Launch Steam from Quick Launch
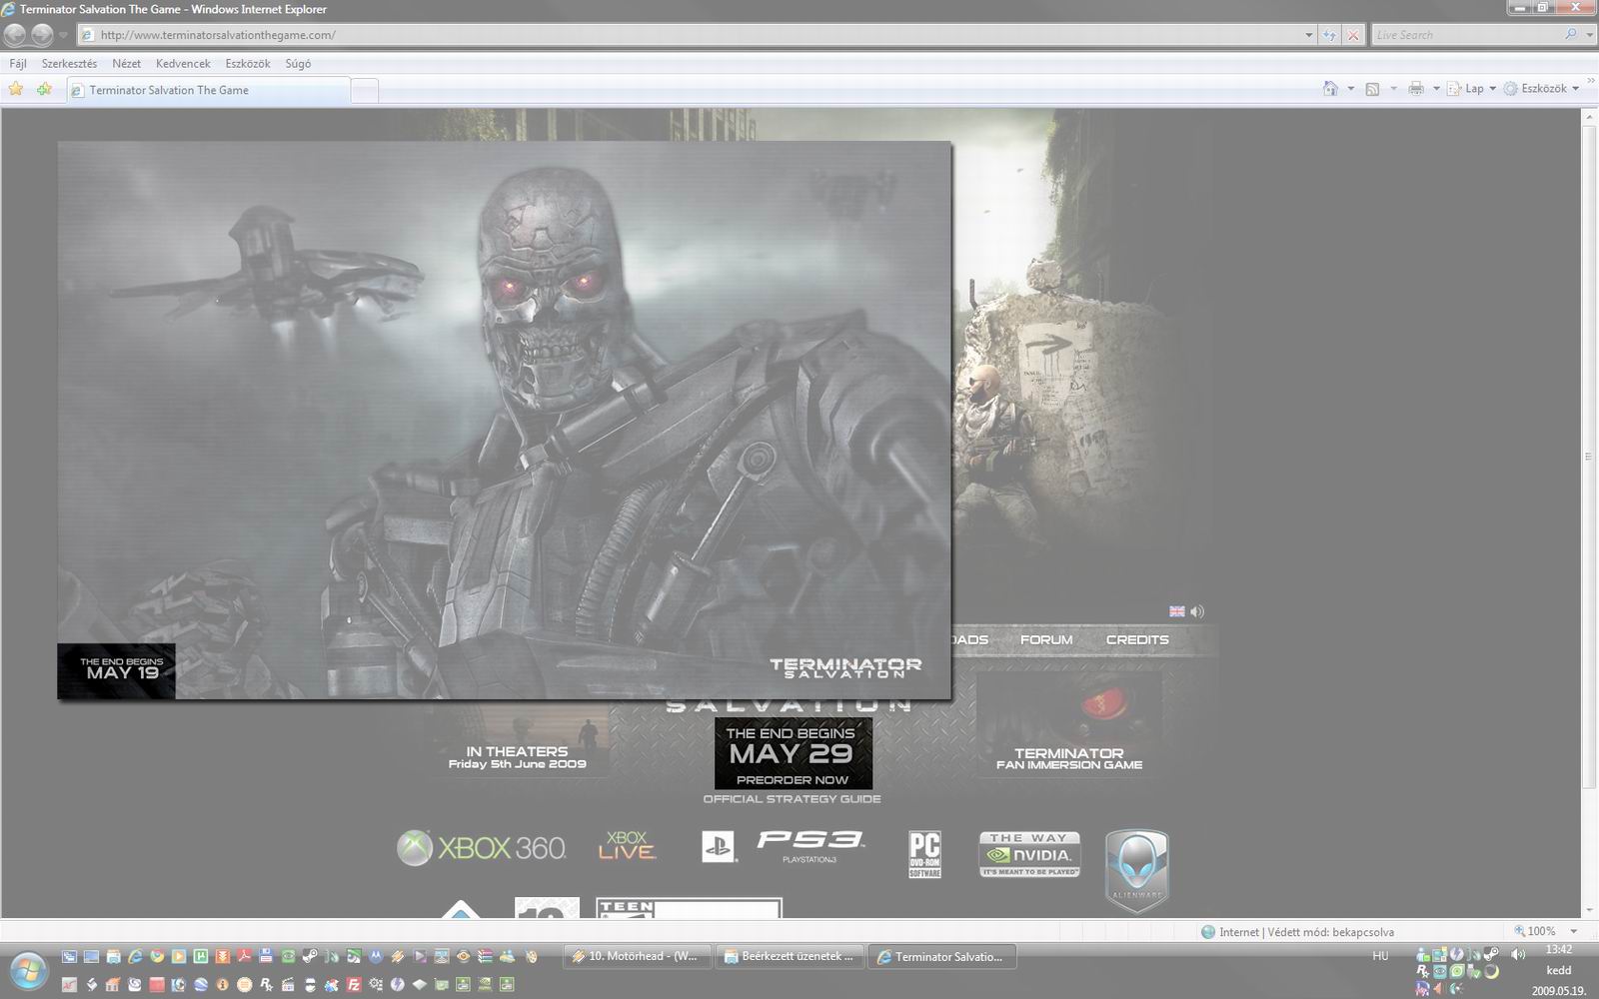This screenshot has width=1599, height=999. 310,956
